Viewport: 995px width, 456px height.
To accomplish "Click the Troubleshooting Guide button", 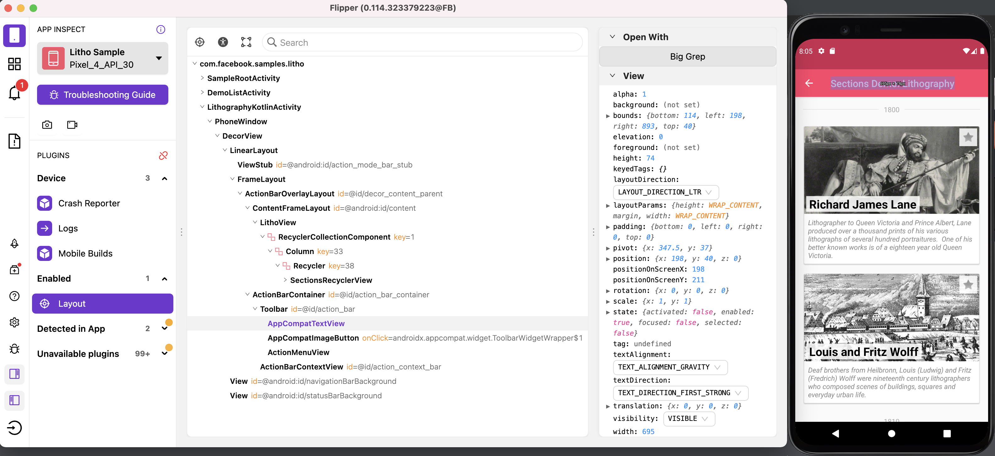I will tap(102, 95).
